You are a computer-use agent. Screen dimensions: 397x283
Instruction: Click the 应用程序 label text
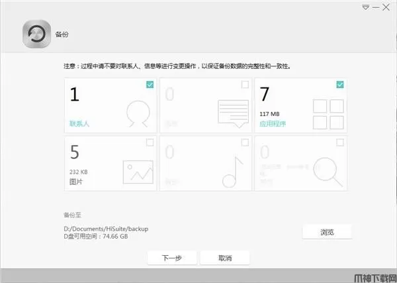coord(273,124)
